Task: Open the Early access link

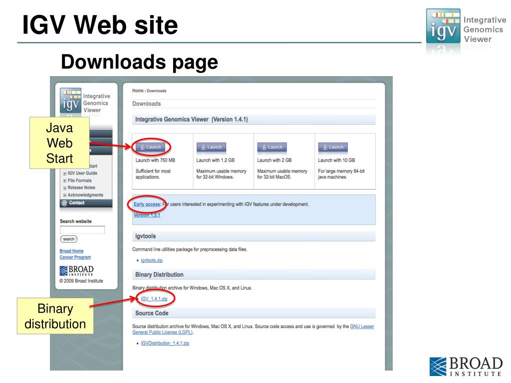Action: [x=147, y=204]
